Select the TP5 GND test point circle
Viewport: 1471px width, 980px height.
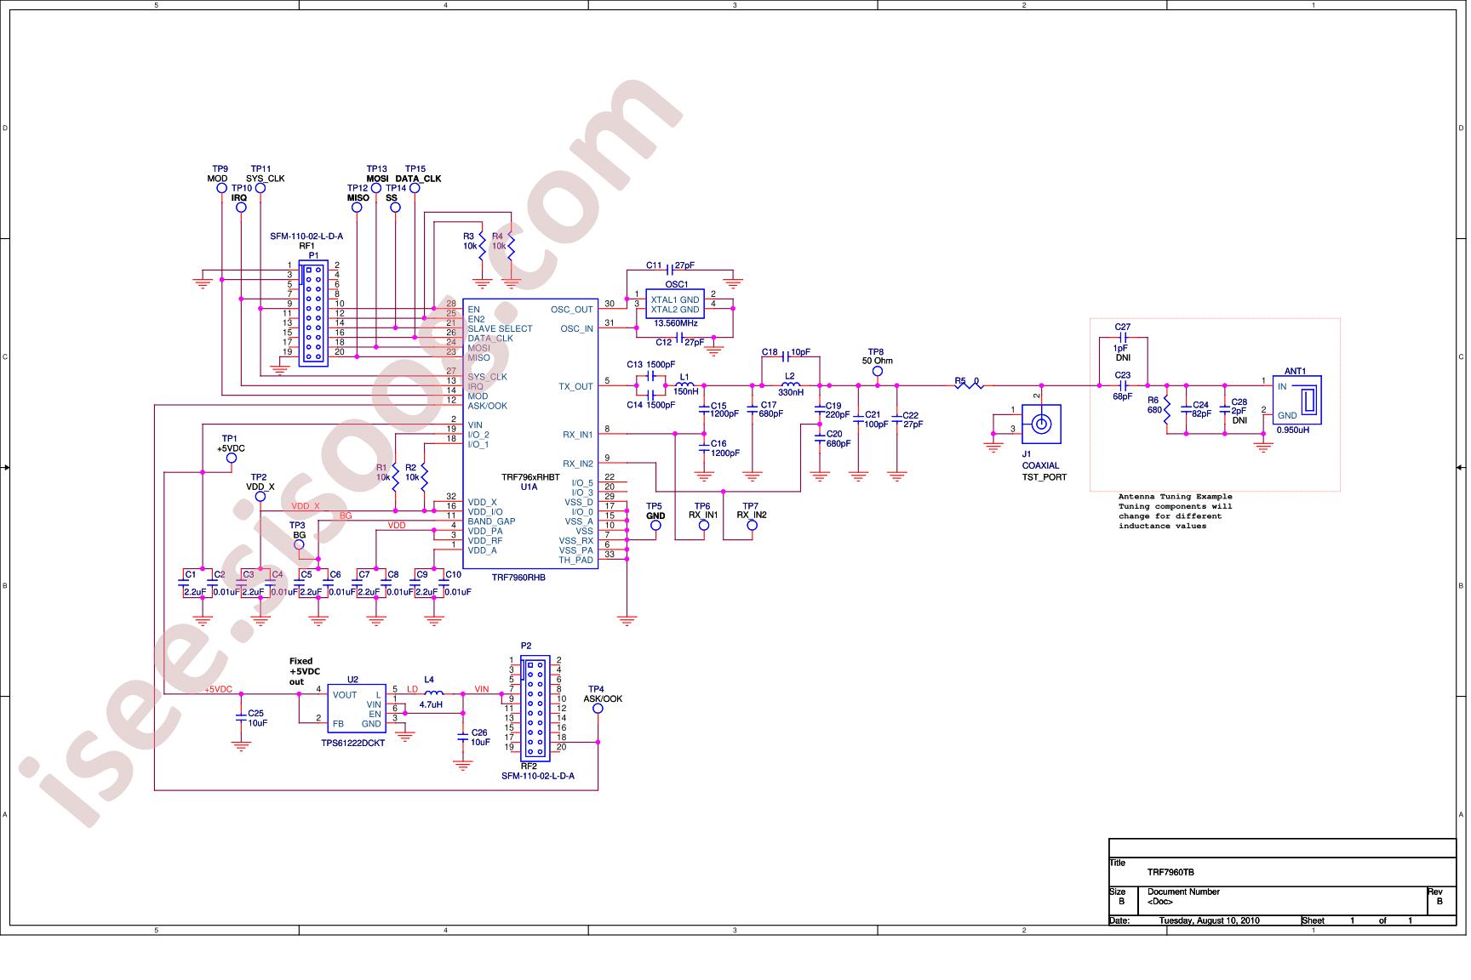tap(655, 526)
